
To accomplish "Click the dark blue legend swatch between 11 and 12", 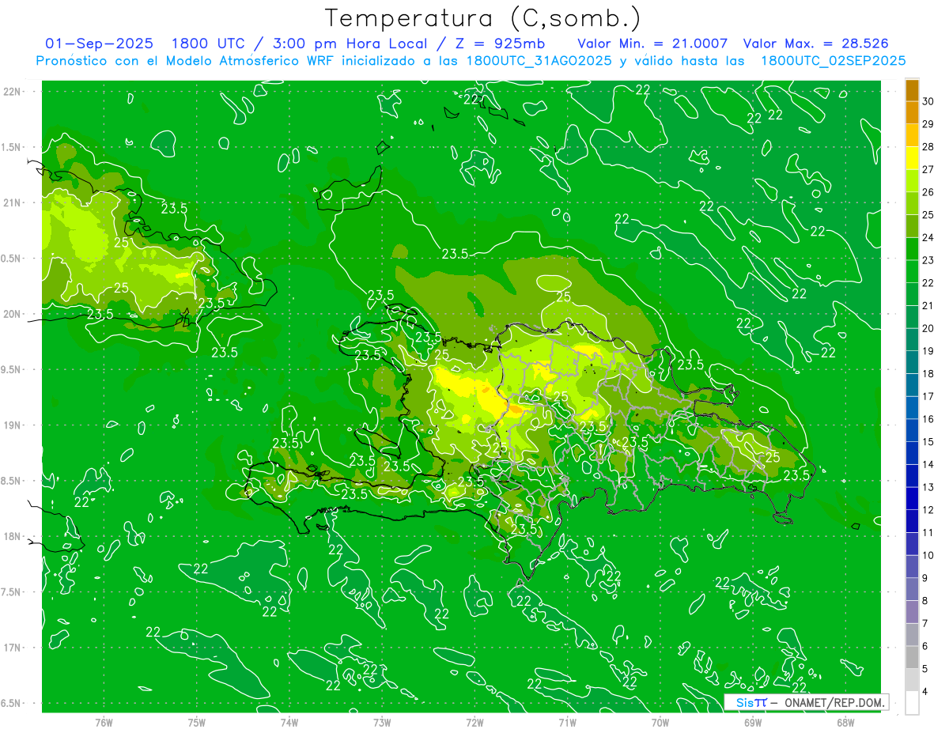I will point(912,521).
